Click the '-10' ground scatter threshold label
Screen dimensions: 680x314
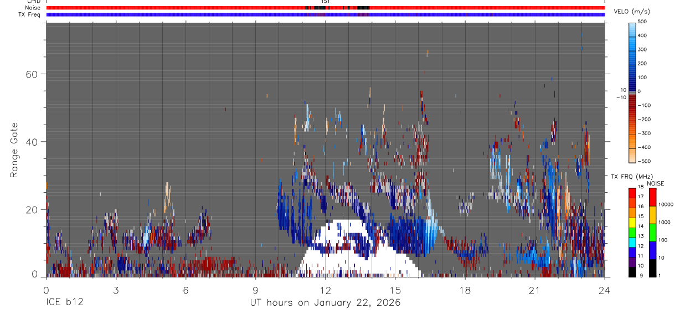coord(620,97)
